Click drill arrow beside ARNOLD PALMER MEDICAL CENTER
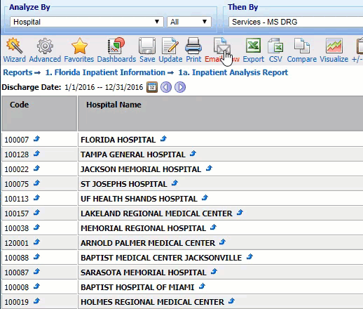 pos(222,242)
